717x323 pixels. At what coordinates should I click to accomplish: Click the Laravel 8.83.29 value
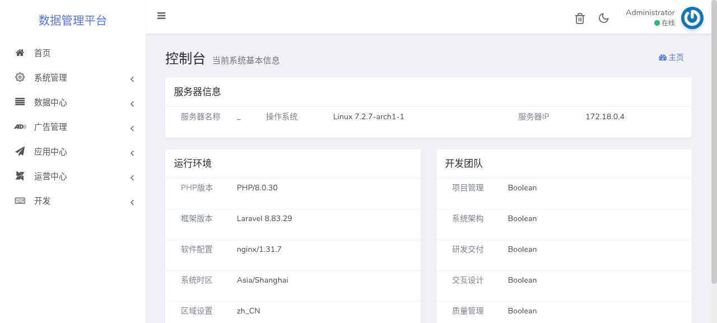[x=264, y=219]
